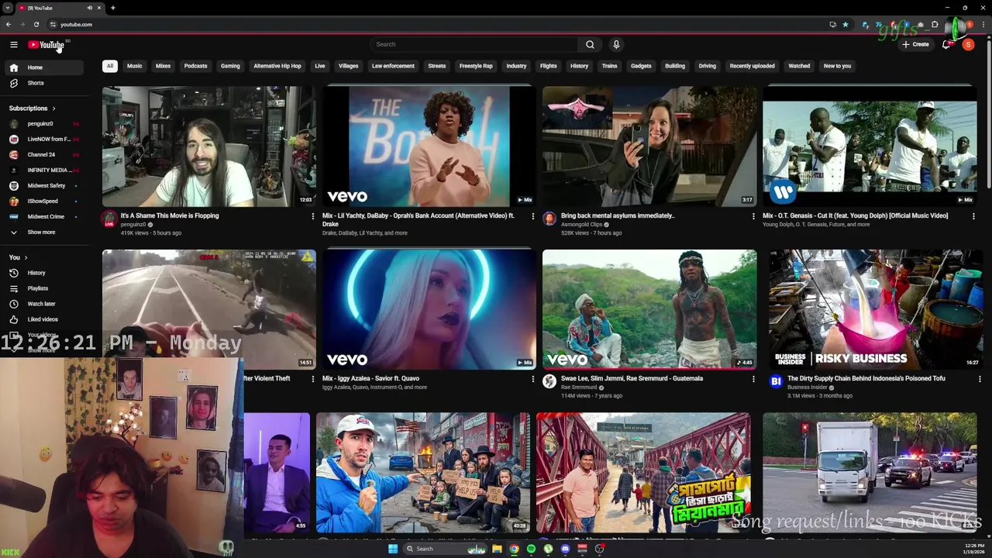View site information for youtube.com
992x558 pixels.
point(53,24)
